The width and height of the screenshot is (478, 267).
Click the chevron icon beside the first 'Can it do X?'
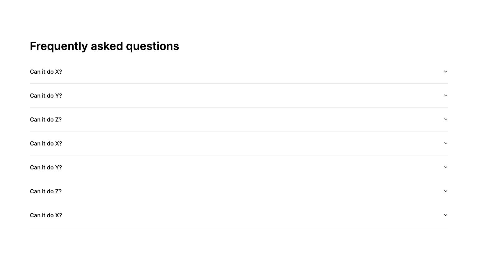point(446,71)
